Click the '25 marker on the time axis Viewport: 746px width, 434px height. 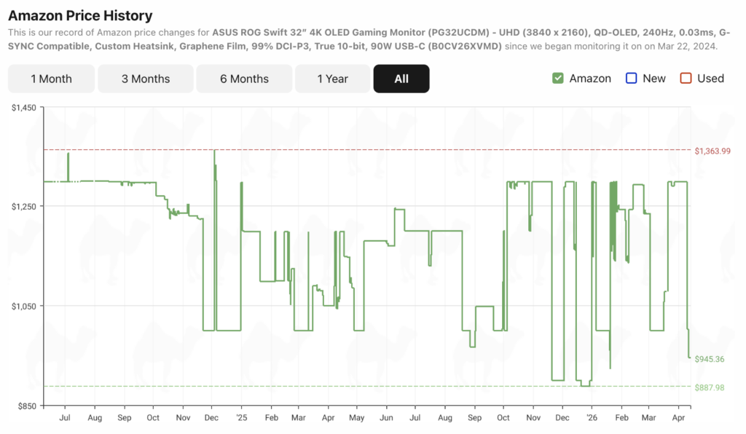241,419
